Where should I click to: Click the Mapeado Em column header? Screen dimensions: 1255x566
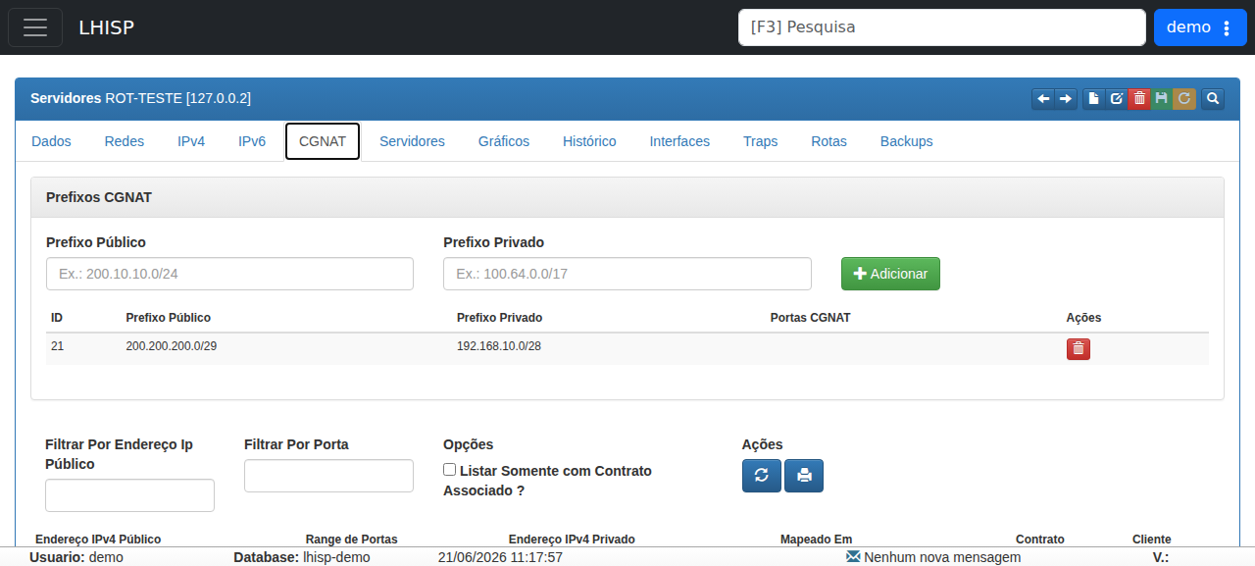coord(816,540)
